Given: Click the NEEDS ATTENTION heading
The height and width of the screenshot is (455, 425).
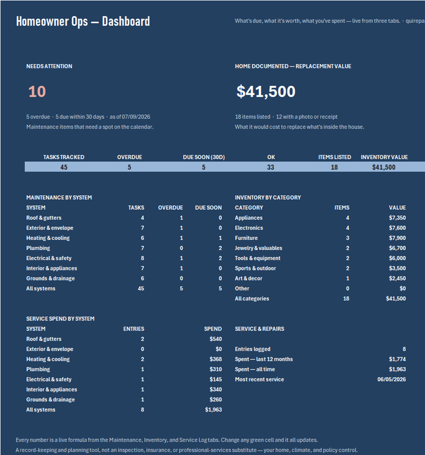Looking at the screenshot, I should [50, 66].
